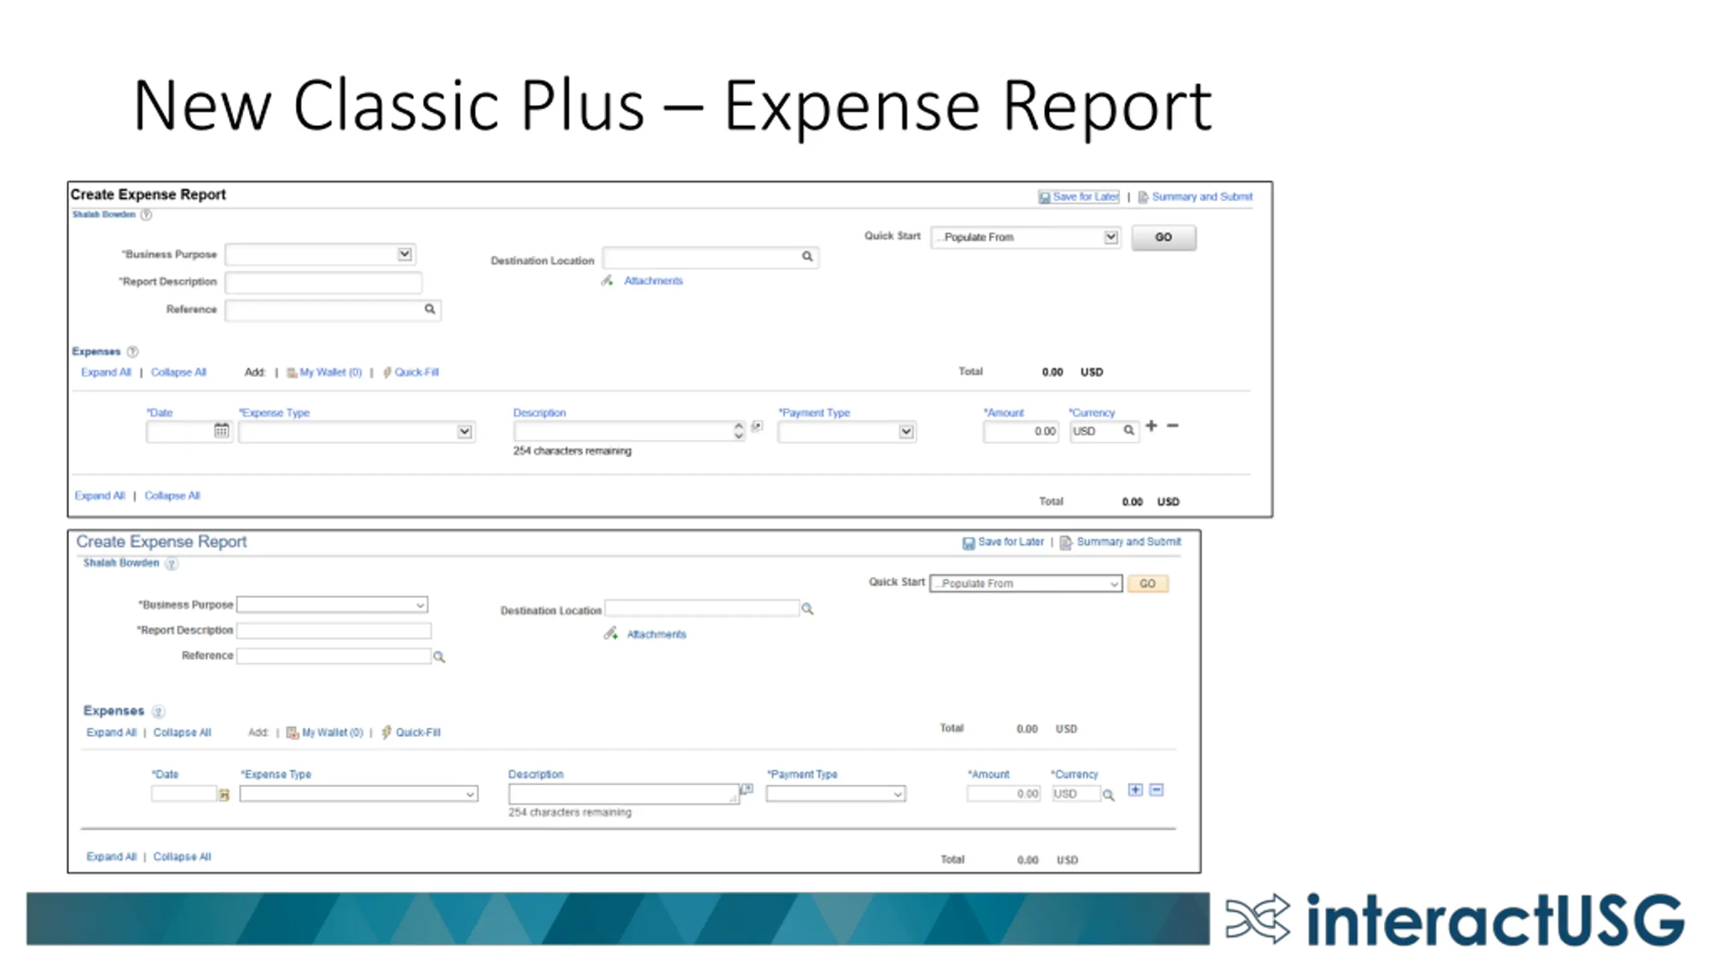1714x964 pixels.
Task: Click Description text area in lower form
Action: pos(623,795)
